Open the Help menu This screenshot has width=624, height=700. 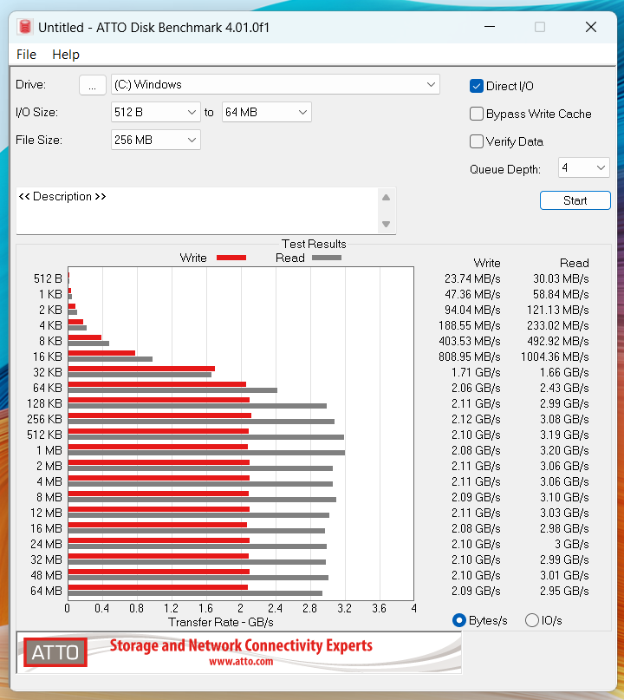(66, 55)
